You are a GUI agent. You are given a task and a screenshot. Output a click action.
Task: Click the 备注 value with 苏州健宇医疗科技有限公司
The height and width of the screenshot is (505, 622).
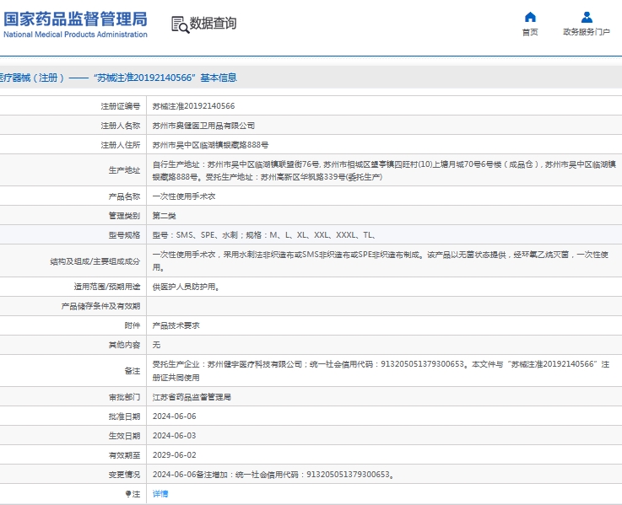click(x=381, y=371)
